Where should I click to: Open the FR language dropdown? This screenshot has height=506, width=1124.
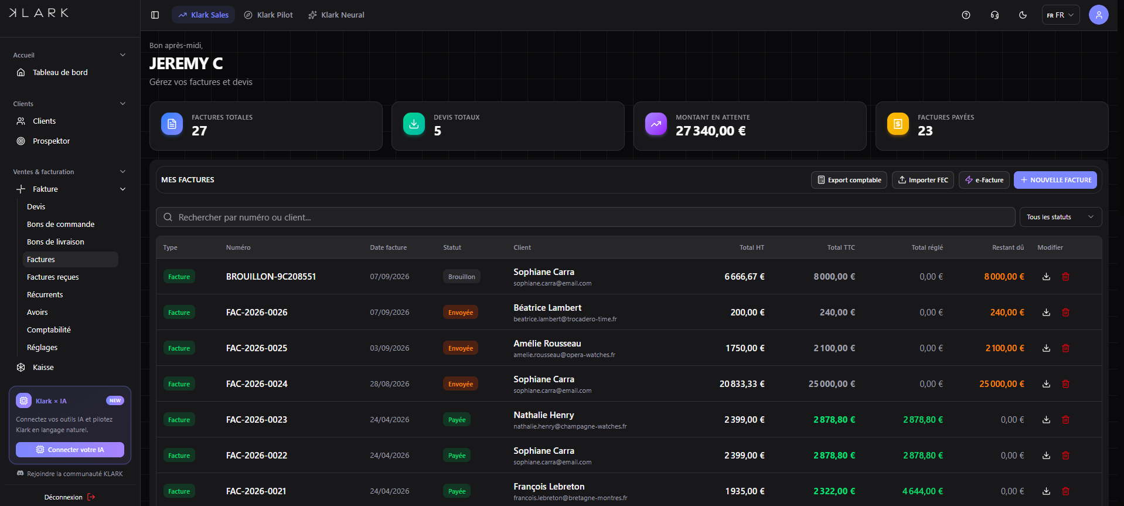[x=1061, y=15]
